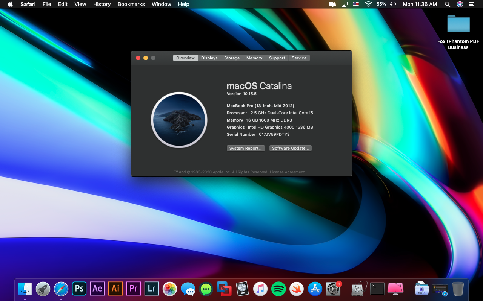Open Photoshop from the Dock
Screen dimensions: 483x301
click(79, 289)
